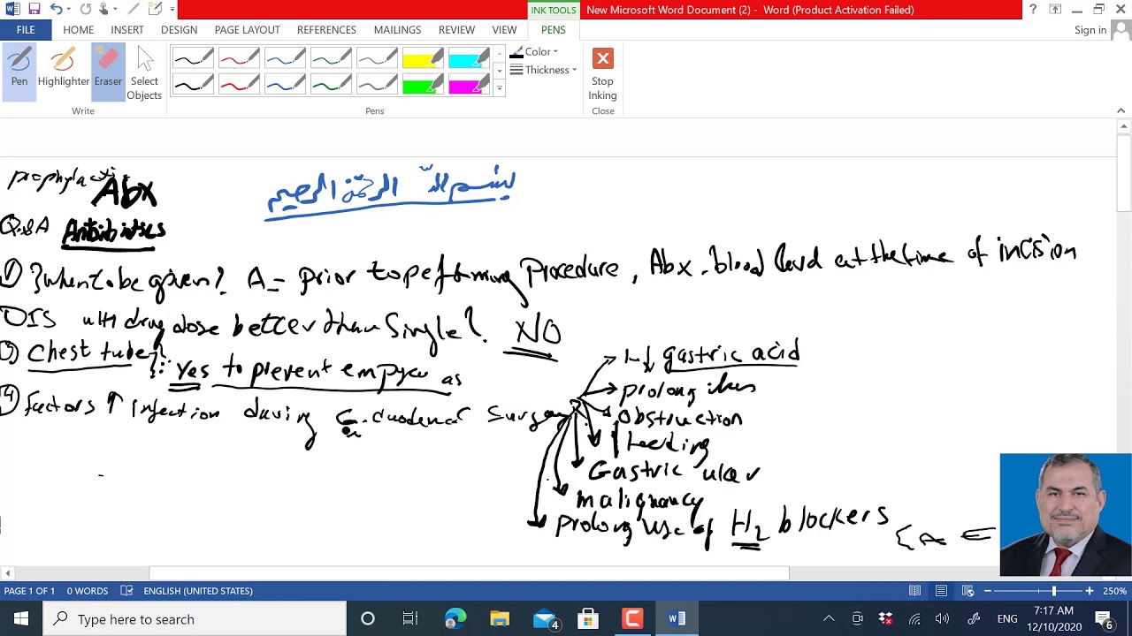Open the pen Thickness dropdown
The height and width of the screenshot is (636, 1132).
coord(543,70)
